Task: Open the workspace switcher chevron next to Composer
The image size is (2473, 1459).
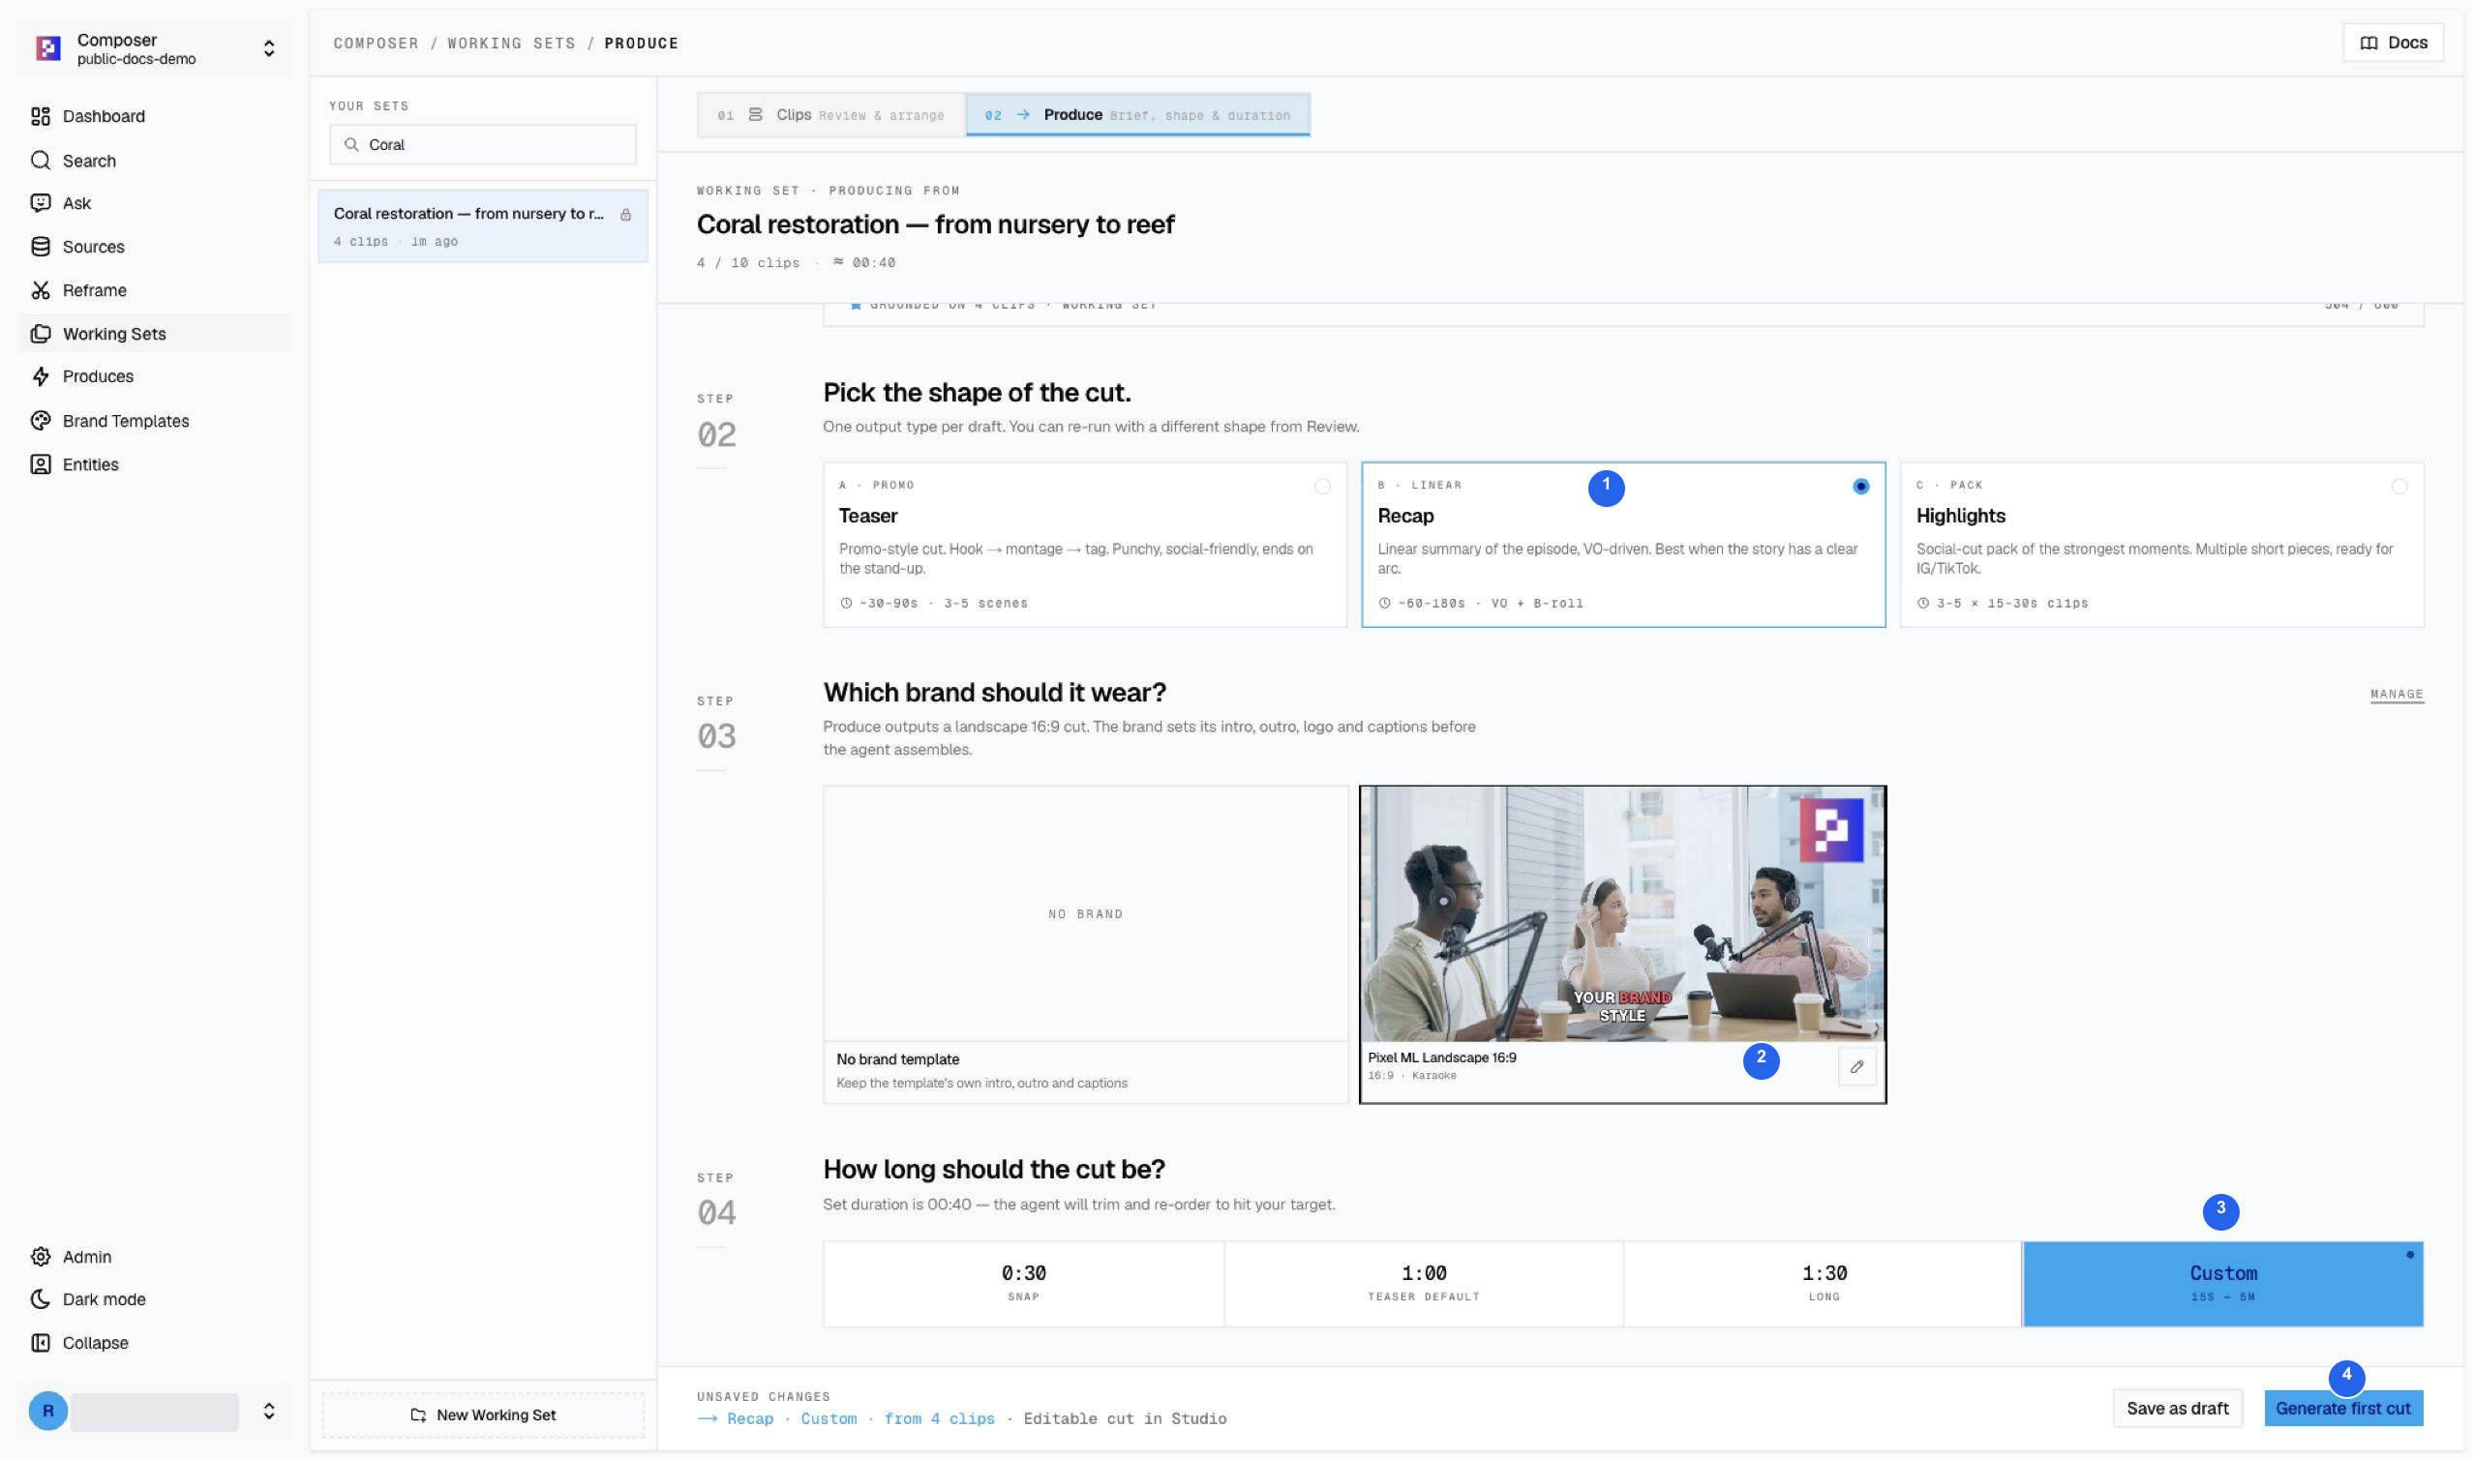Action: tap(268, 48)
